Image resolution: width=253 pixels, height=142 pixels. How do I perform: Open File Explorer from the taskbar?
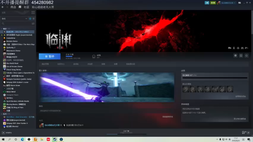pos(42,139)
